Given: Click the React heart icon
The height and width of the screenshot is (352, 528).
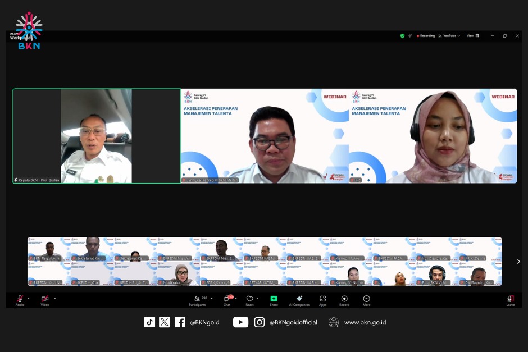Looking at the screenshot, I should (249, 300).
